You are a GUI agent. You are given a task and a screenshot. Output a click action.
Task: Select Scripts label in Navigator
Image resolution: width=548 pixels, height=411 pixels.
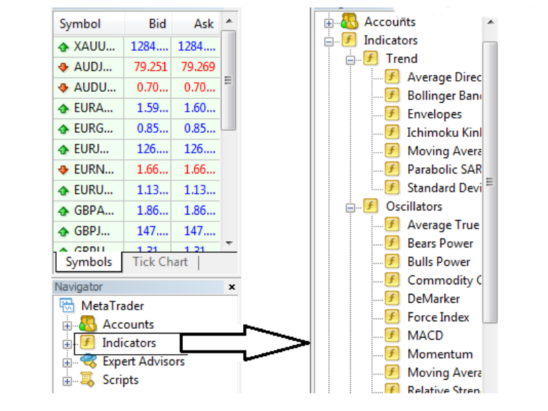(x=121, y=380)
